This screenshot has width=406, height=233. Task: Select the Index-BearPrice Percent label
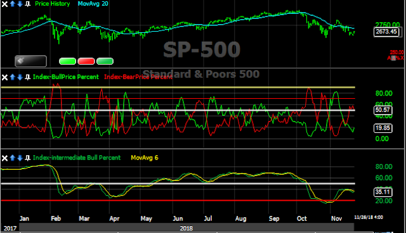coord(138,77)
